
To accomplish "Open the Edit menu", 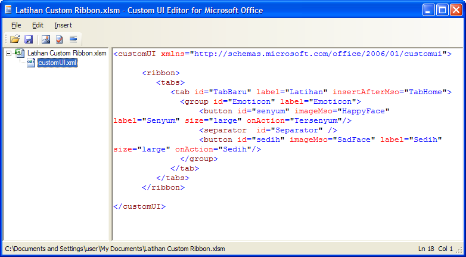I will [38, 25].
